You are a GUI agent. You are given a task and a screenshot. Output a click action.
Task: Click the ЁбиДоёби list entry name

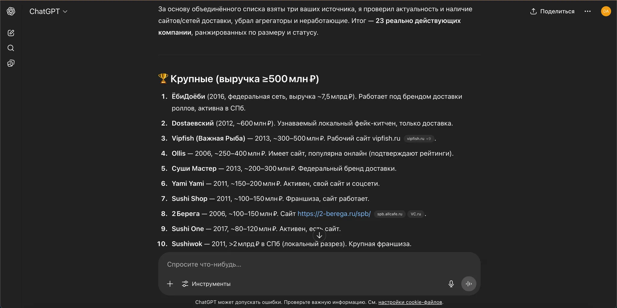pyautogui.click(x=188, y=96)
